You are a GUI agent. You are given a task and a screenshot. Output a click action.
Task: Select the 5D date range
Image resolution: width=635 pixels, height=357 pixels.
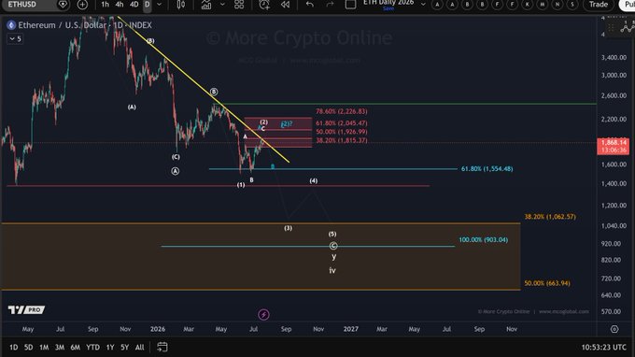[x=28, y=348]
